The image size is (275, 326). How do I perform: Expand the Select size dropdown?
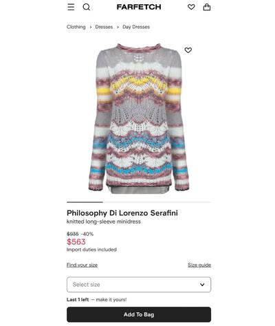point(139,285)
